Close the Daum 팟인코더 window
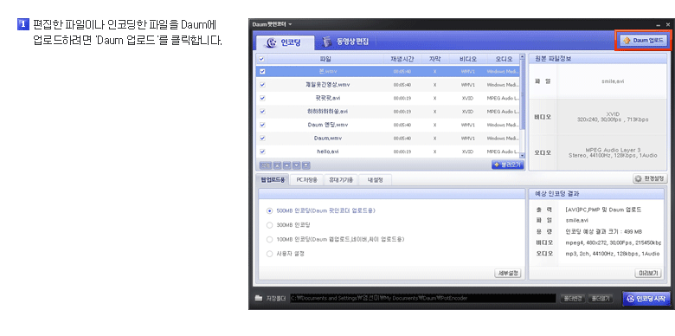 coord(668,24)
